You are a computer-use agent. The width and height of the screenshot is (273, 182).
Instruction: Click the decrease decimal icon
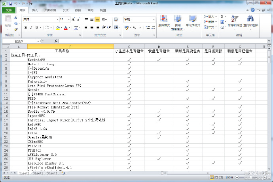pos(153,28)
